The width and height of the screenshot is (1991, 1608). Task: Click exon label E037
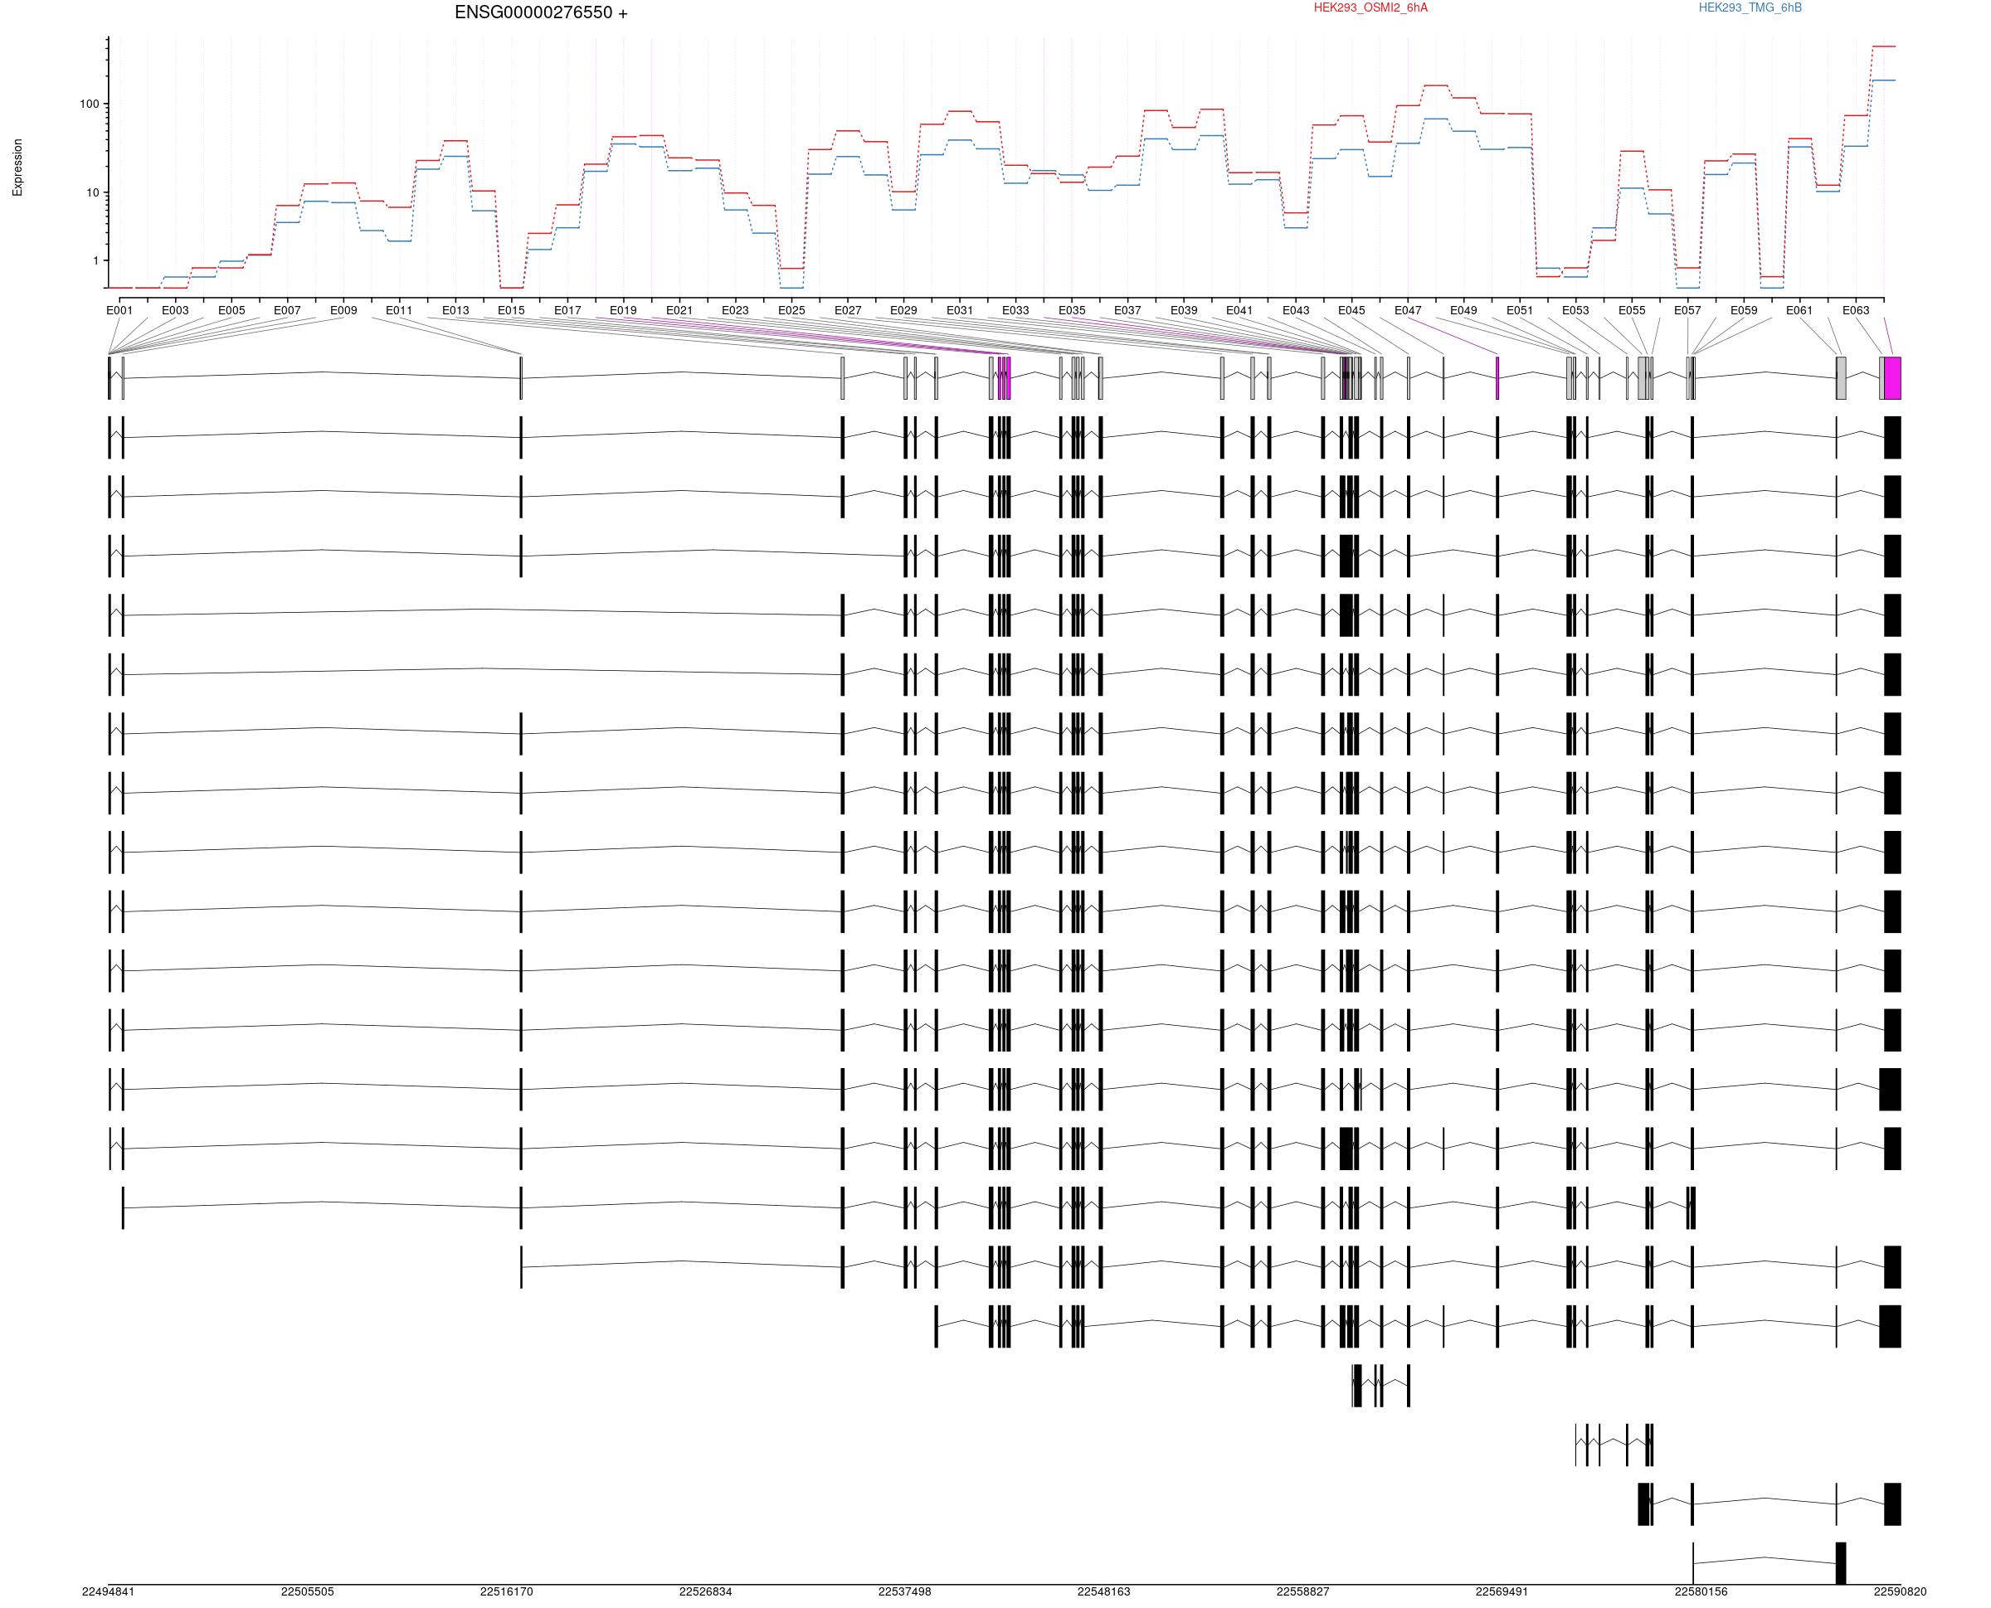(x=1127, y=310)
